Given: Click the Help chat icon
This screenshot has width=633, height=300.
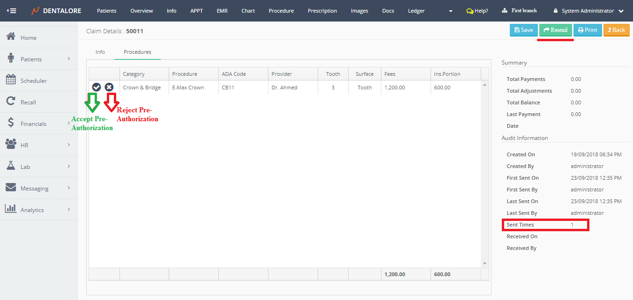Looking at the screenshot, I should pyautogui.click(x=469, y=11).
